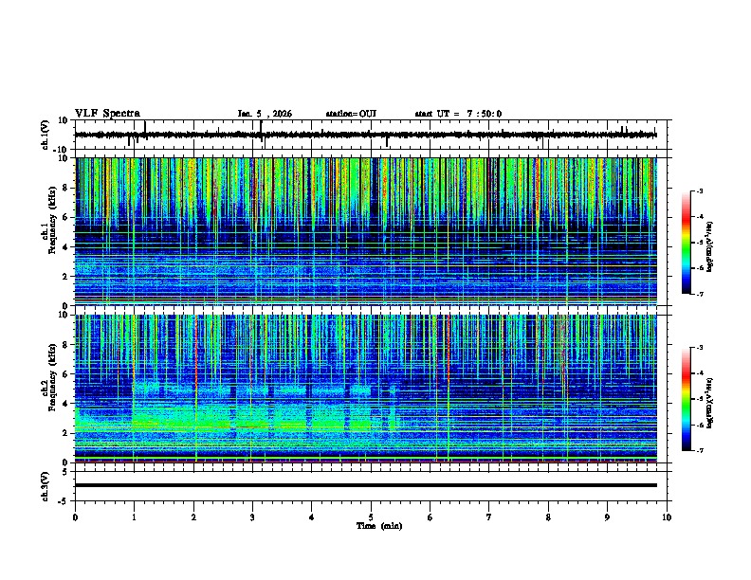
Task: Click the ch.1 "Frequency (kHz)" axis label
Action: (52, 220)
